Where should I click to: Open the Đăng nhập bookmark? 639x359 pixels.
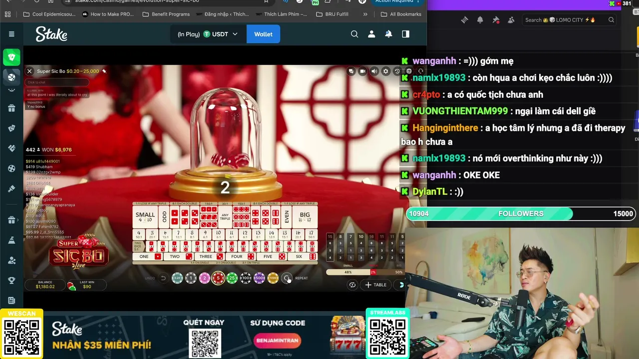click(222, 14)
